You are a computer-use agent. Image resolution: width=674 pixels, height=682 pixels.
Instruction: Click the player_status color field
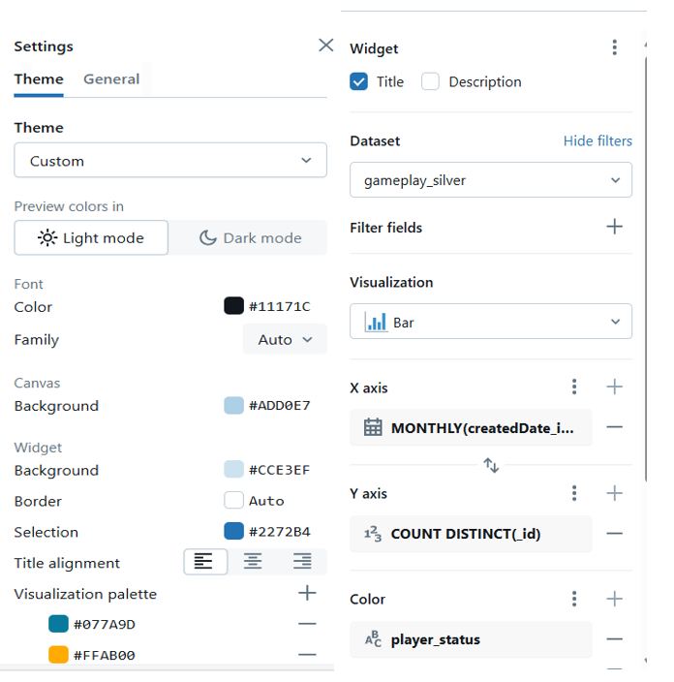click(471, 639)
